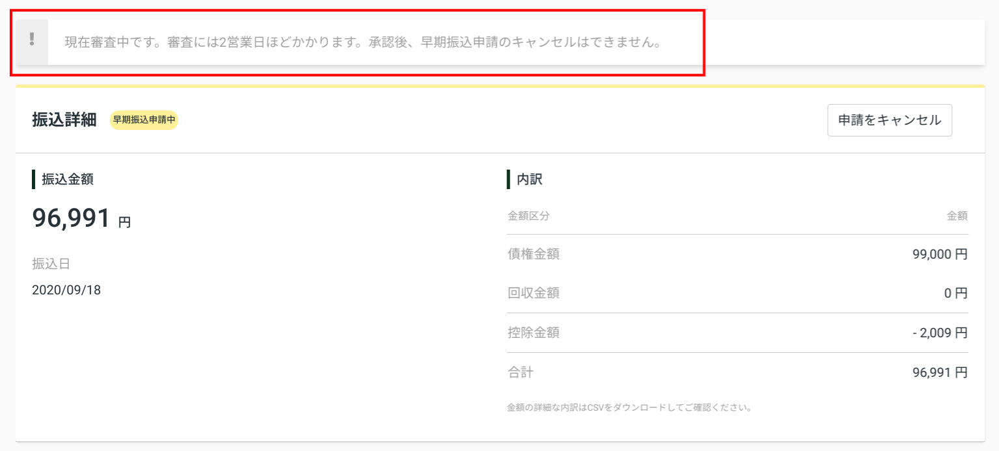Click the 振込日 label
The image size is (999, 451).
click(51, 264)
